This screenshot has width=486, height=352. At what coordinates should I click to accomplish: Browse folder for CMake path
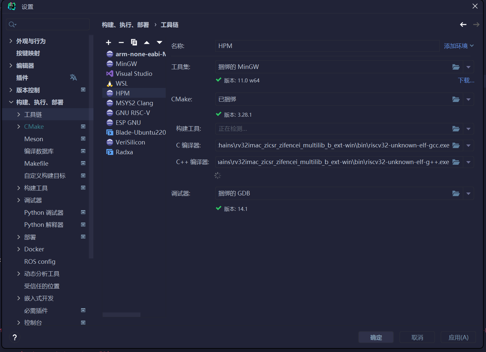456,99
